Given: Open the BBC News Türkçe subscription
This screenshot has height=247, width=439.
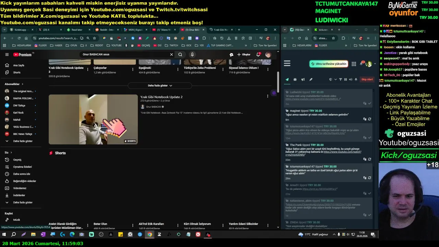Looking at the screenshot, I should (x=21, y=134).
